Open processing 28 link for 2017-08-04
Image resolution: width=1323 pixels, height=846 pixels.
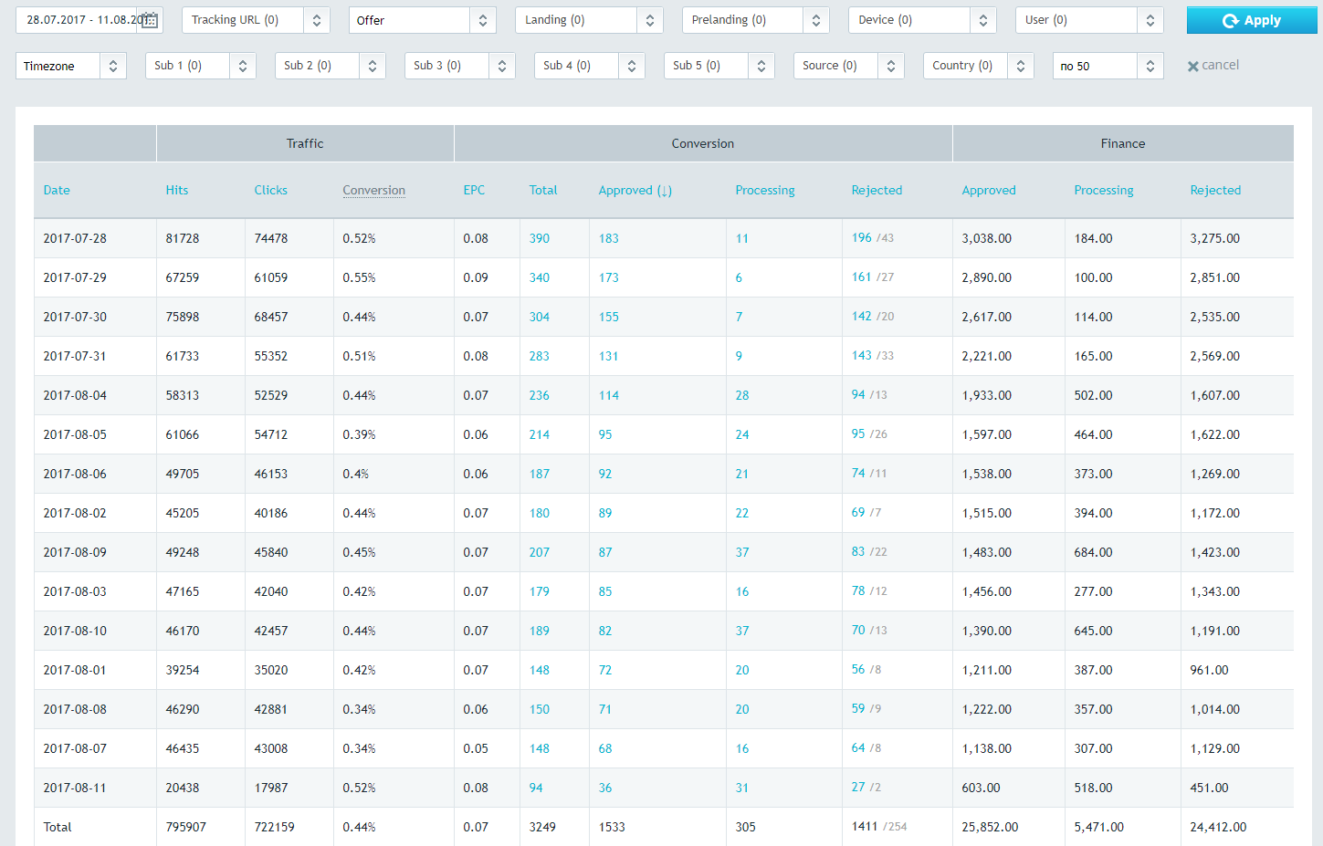point(742,395)
